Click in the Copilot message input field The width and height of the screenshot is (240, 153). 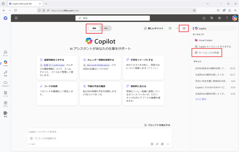[100, 132]
